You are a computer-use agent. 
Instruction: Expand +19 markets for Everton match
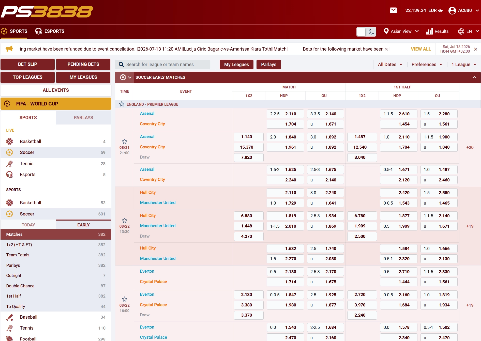click(470, 305)
